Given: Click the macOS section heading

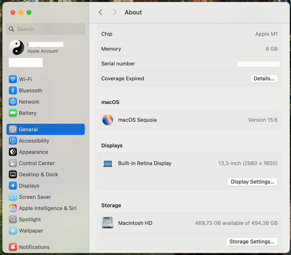Looking at the screenshot, I should (x=110, y=102).
